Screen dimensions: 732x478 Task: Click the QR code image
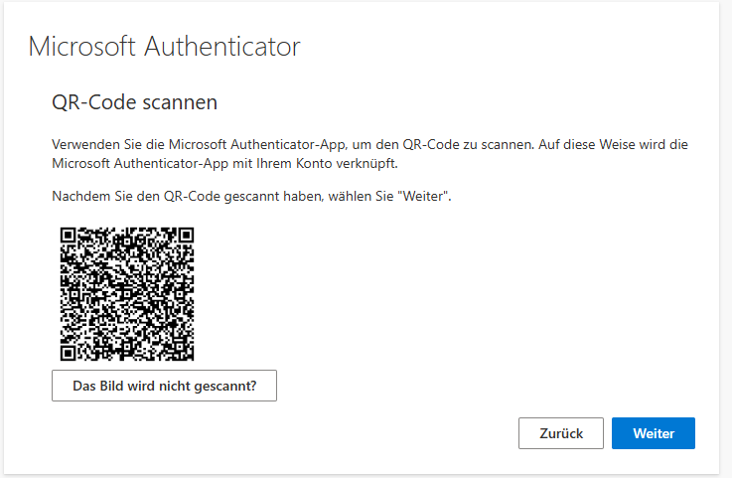pos(127,294)
